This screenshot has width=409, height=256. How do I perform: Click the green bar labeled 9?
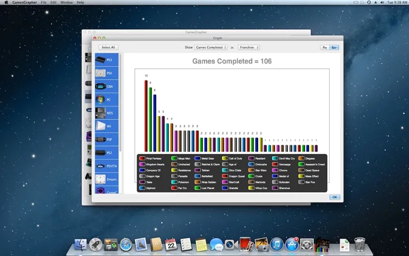tap(150, 120)
